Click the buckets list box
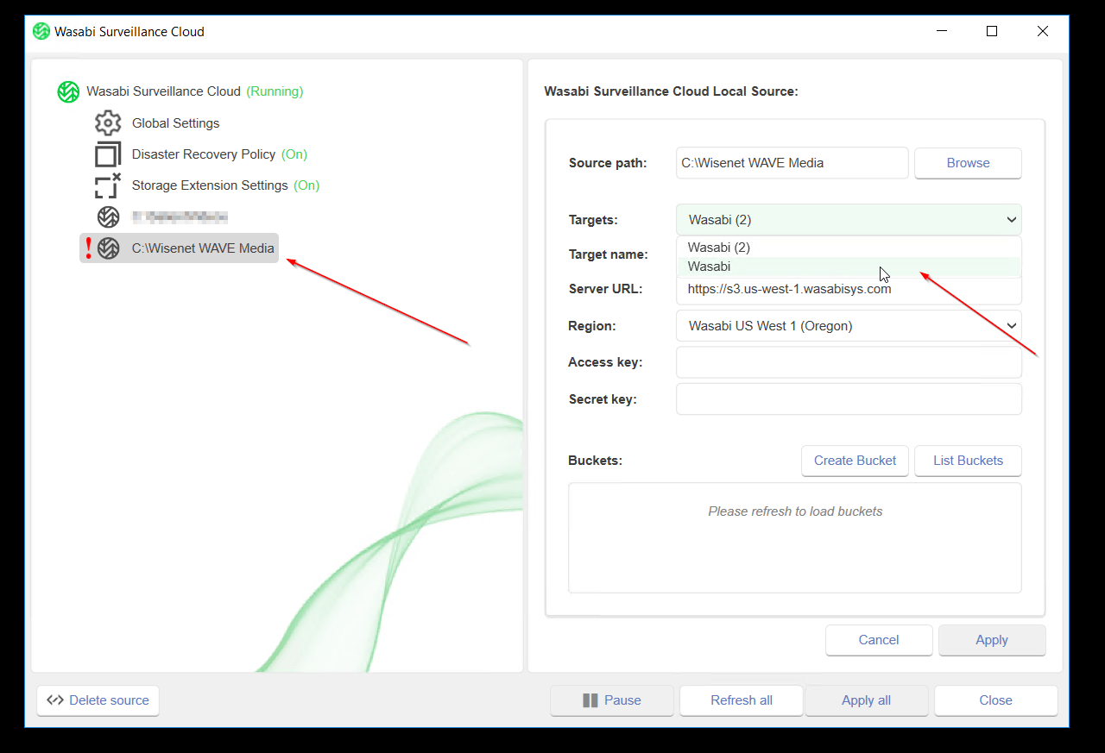 (795, 537)
